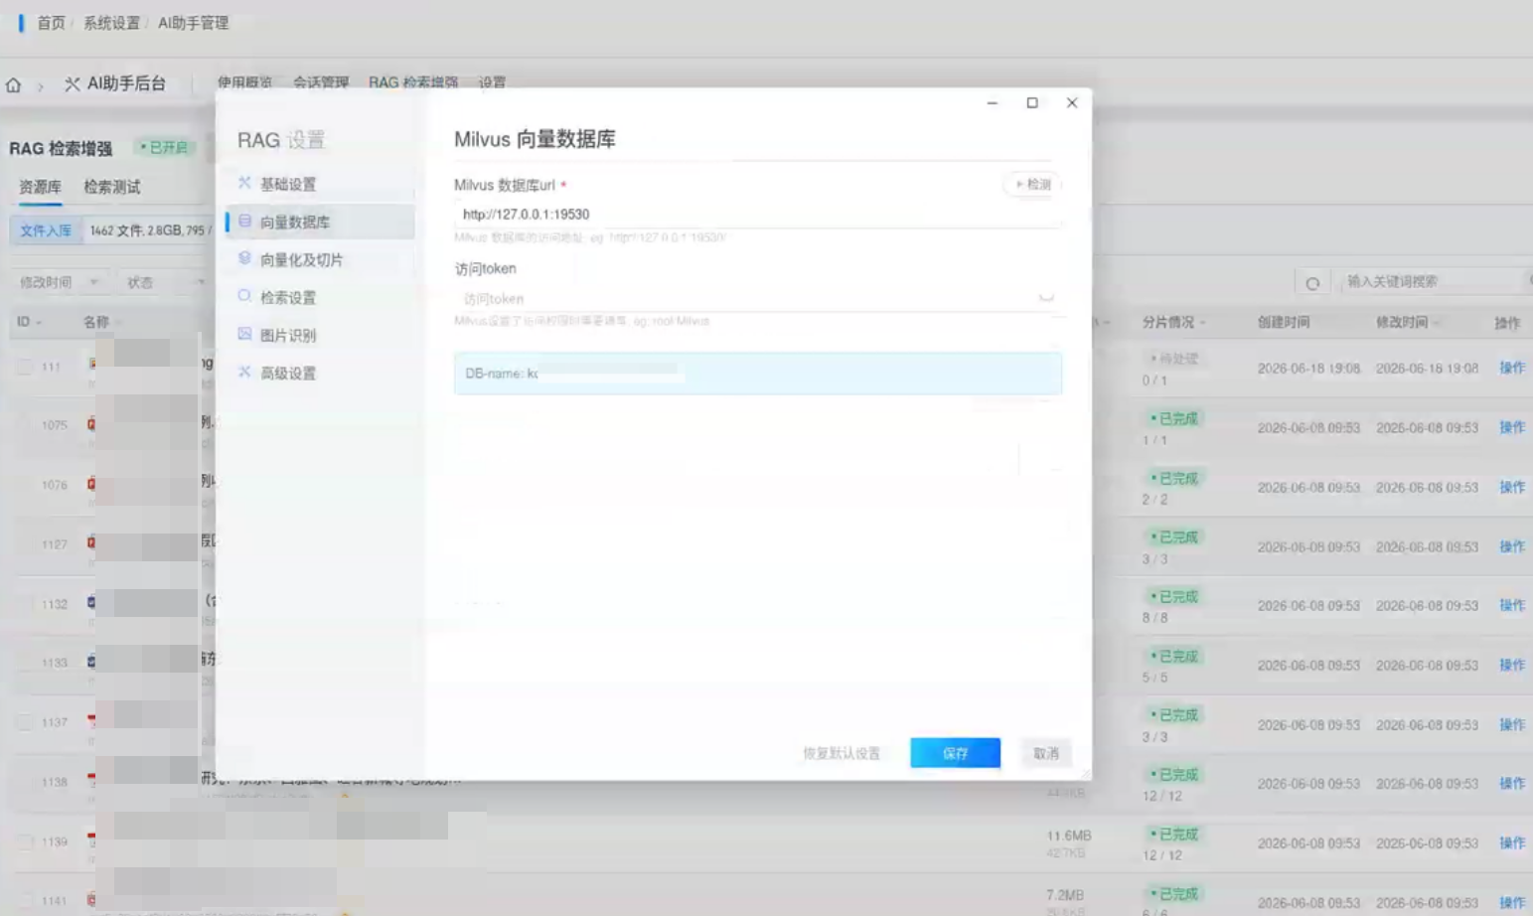Maximize the RAG 设置 dialog

click(x=1032, y=102)
